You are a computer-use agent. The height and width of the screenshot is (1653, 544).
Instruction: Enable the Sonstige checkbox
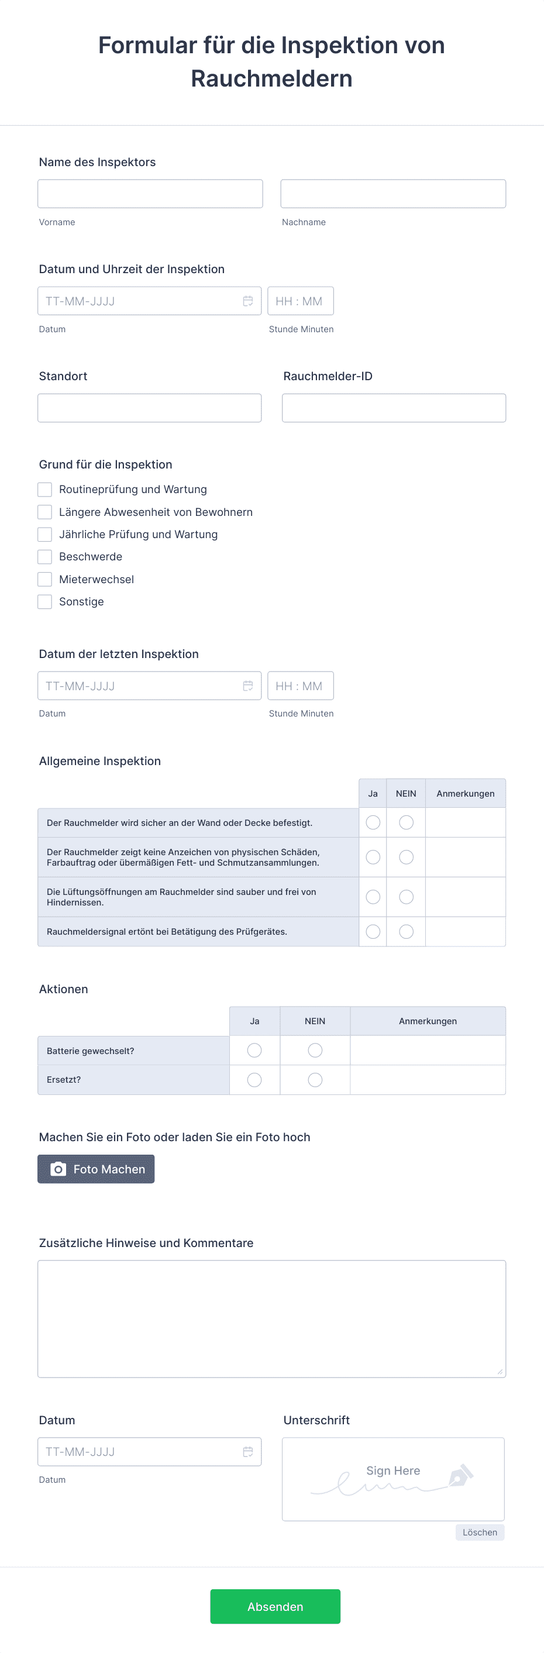click(x=45, y=602)
